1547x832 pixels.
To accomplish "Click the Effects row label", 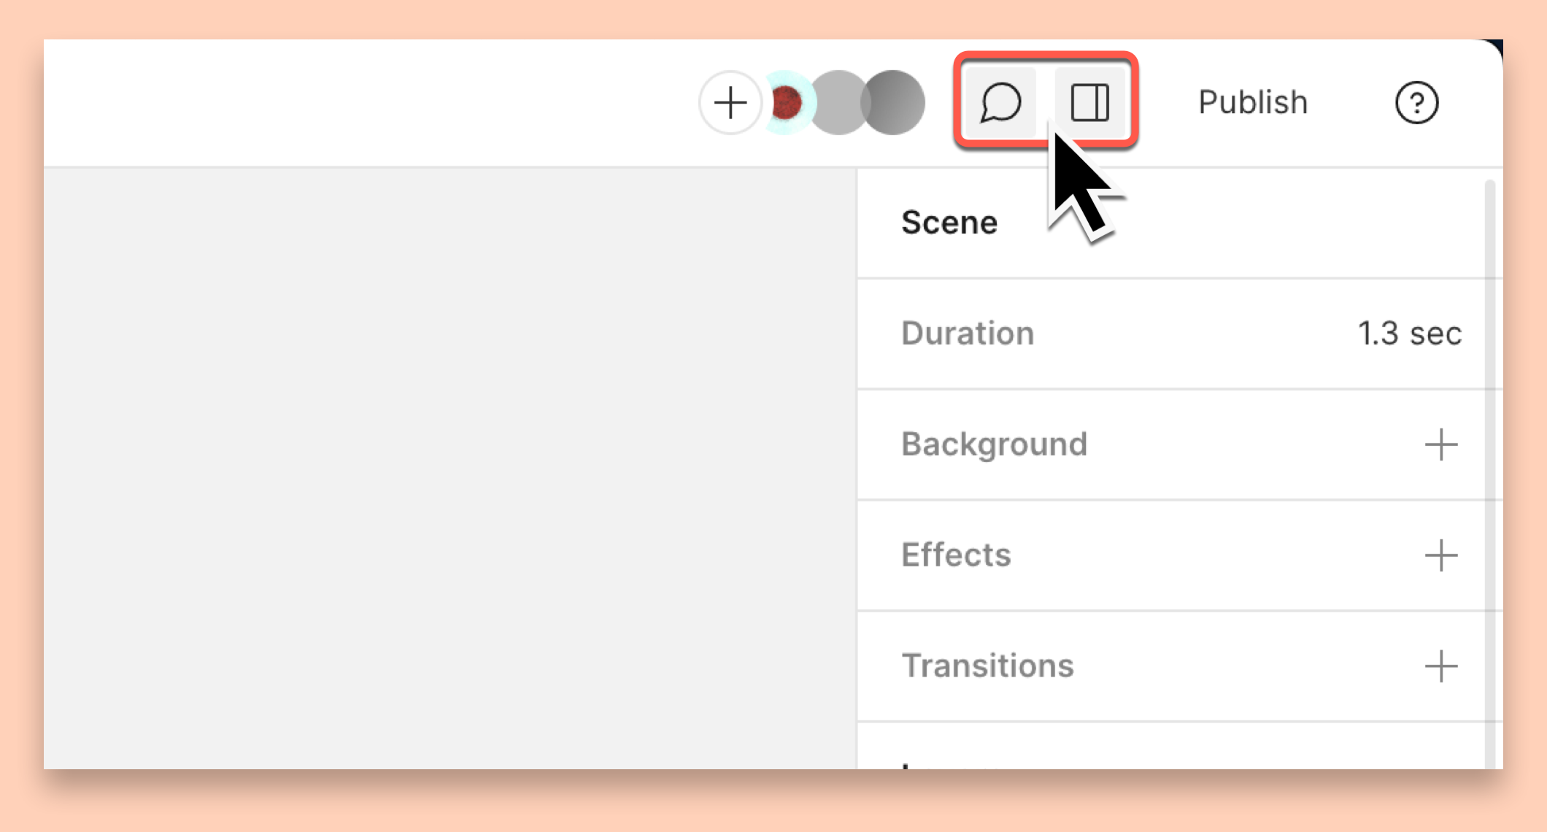I will click(x=956, y=555).
